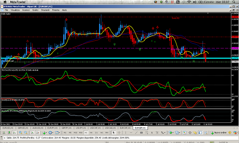The height and width of the screenshot is (143, 239).
Task: Open the Grafici menu
Action: pos(35,10)
